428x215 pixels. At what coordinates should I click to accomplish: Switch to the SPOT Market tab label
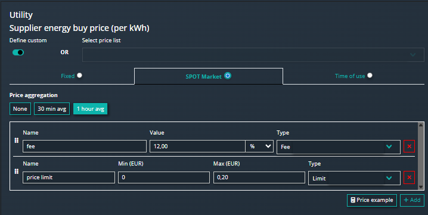pos(204,77)
